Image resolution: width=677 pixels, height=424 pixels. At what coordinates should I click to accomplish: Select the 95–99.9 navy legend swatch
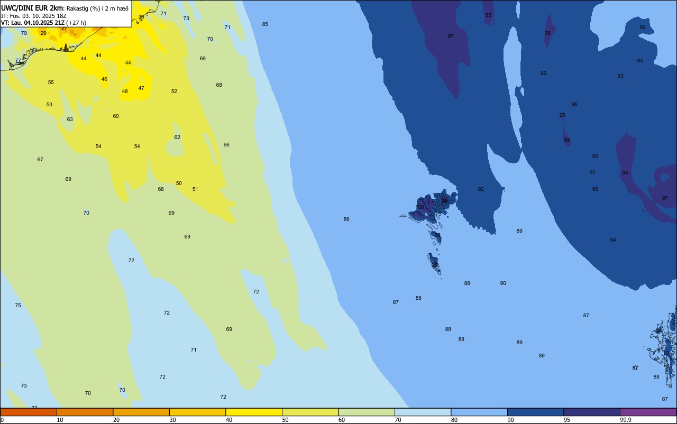592,412
